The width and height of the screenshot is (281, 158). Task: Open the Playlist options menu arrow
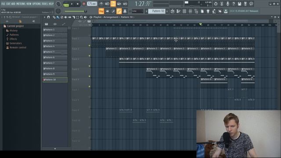pos(44,17)
